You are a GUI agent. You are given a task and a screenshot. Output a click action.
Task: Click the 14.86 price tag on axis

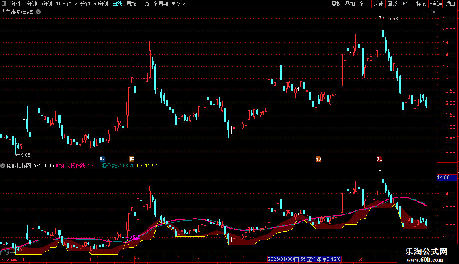447,177
